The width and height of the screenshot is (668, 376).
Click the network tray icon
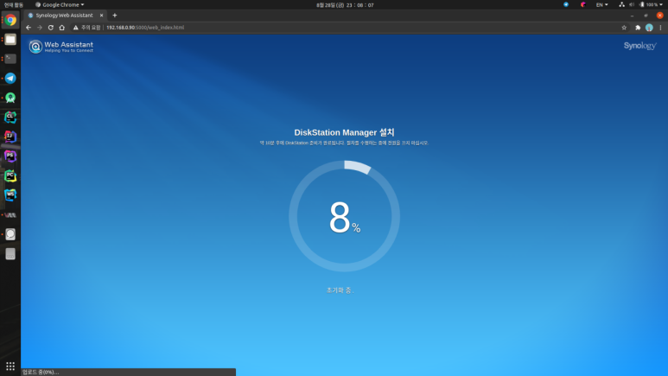[x=621, y=4]
